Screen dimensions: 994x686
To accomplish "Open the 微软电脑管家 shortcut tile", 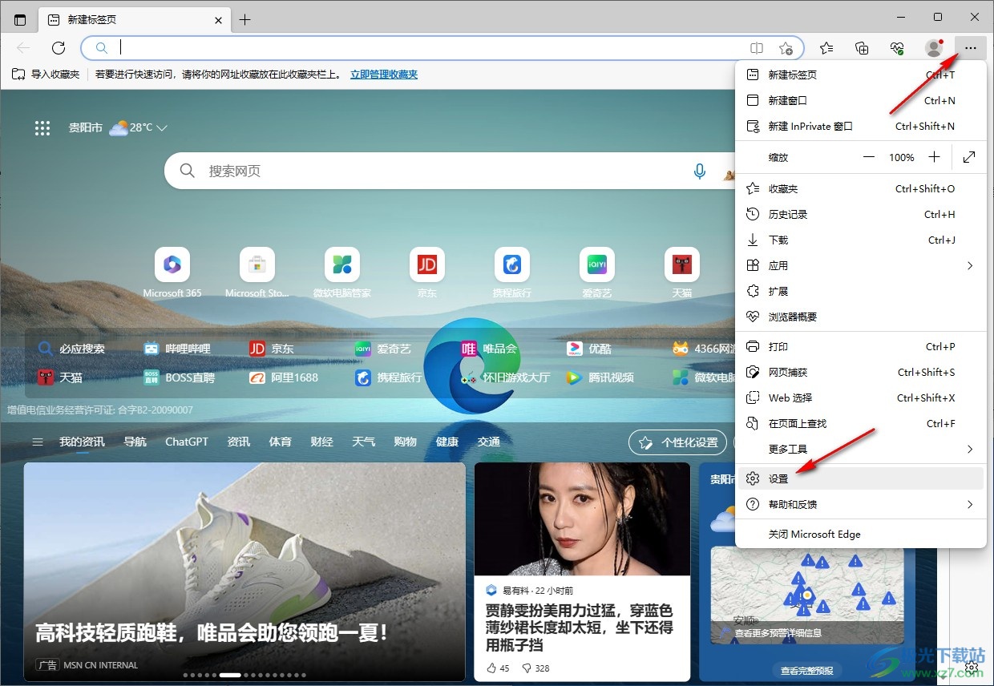I will (342, 272).
